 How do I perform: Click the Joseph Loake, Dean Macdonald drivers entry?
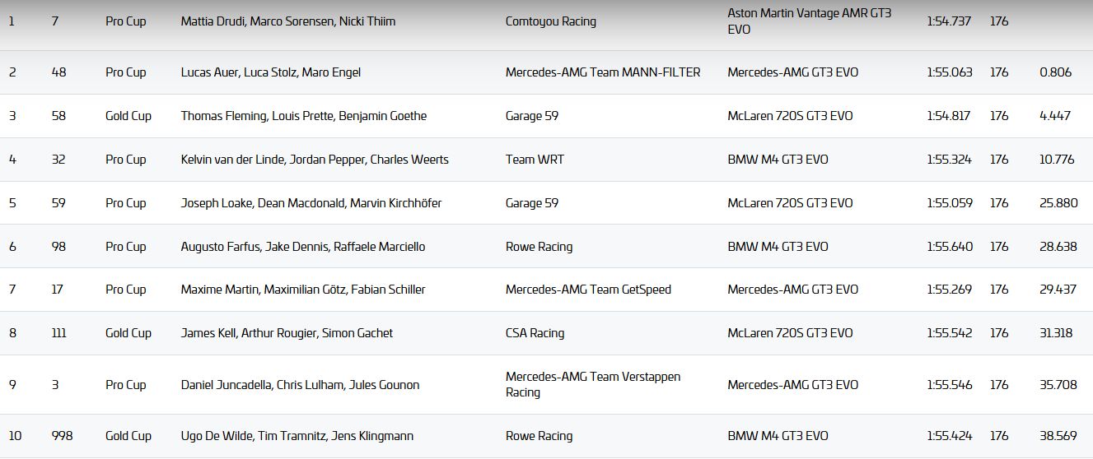pyautogui.click(x=311, y=203)
